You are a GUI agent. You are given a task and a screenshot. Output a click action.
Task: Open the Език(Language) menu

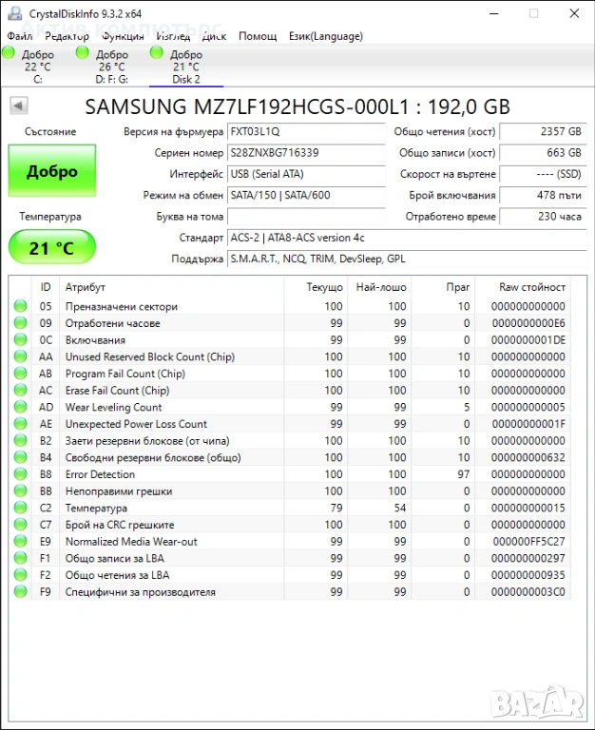point(325,36)
